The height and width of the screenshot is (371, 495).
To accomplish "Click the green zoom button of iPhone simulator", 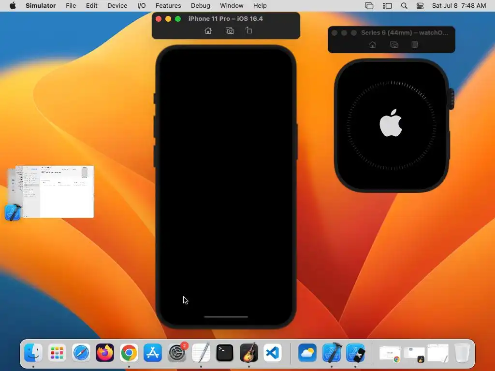I will 178,19.
